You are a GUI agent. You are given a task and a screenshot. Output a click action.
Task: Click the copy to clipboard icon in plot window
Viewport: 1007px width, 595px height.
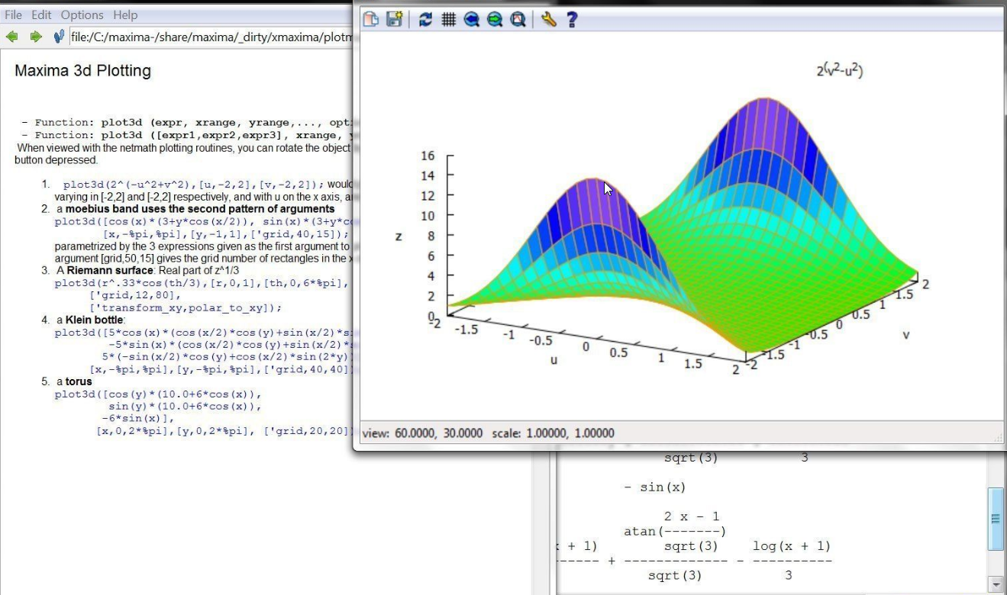[x=370, y=20]
